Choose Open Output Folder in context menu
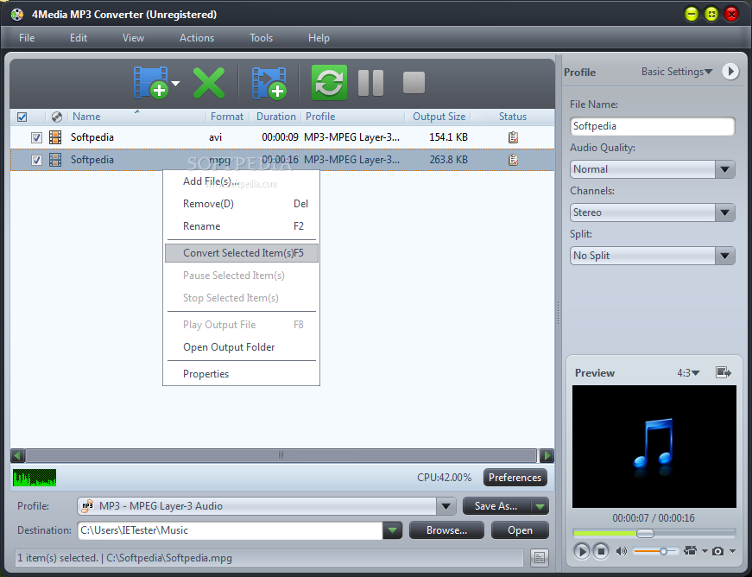 (x=241, y=347)
